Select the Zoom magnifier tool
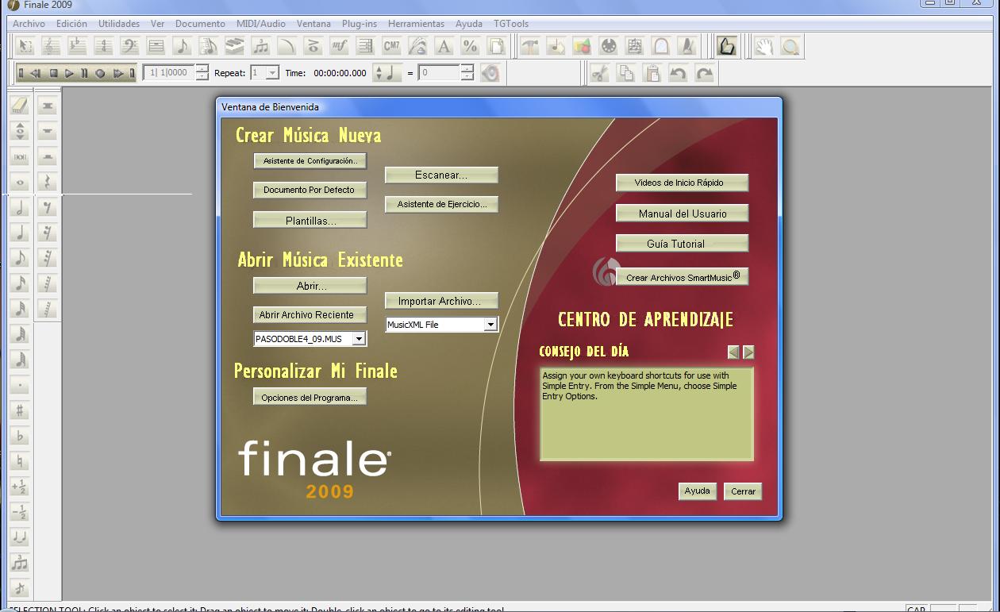Screen dimensions: 1000x612 click(790, 47)
